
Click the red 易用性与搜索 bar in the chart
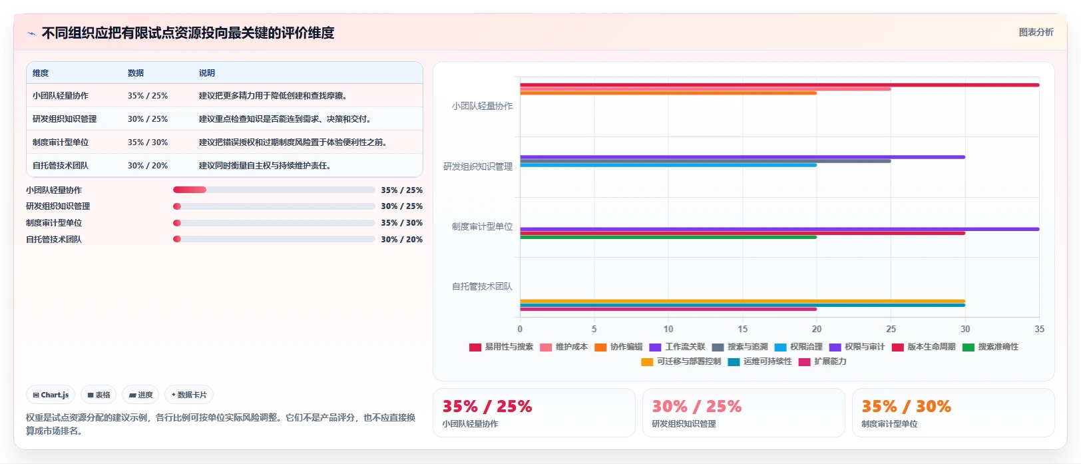point(779,85)
